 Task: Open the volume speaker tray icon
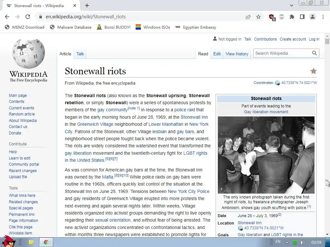coord(302,242)
